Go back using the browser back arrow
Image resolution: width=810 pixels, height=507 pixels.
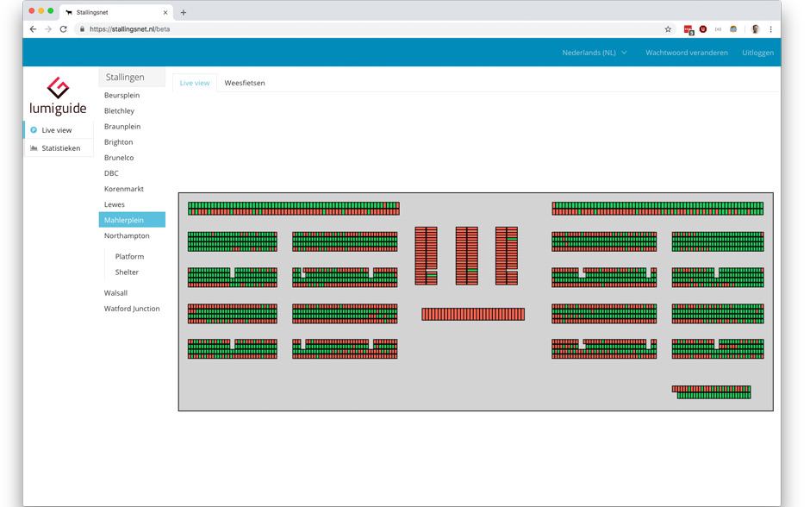33,28
